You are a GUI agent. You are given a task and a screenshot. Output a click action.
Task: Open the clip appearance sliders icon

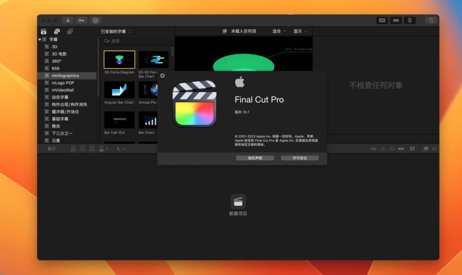click(x=409, y=20)
